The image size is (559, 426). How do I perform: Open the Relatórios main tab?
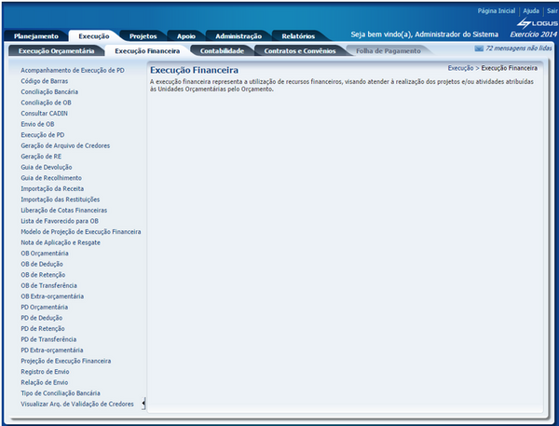(305, 34)
